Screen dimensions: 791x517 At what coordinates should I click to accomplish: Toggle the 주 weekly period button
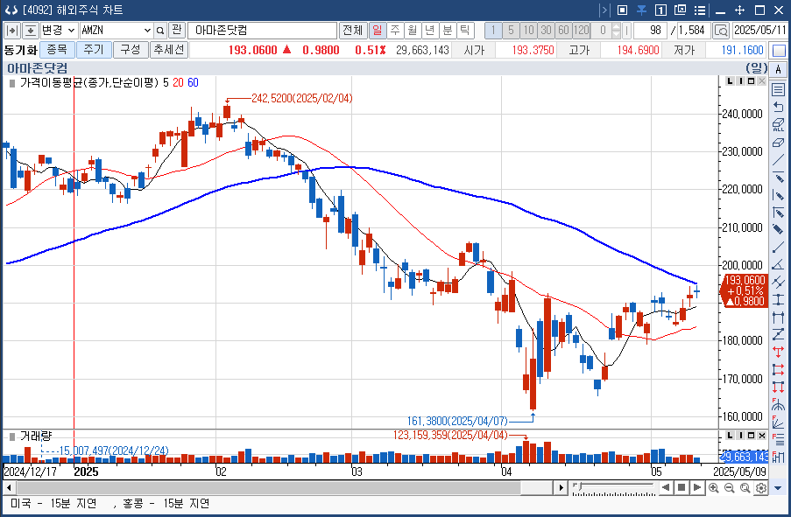click(395, 31)
